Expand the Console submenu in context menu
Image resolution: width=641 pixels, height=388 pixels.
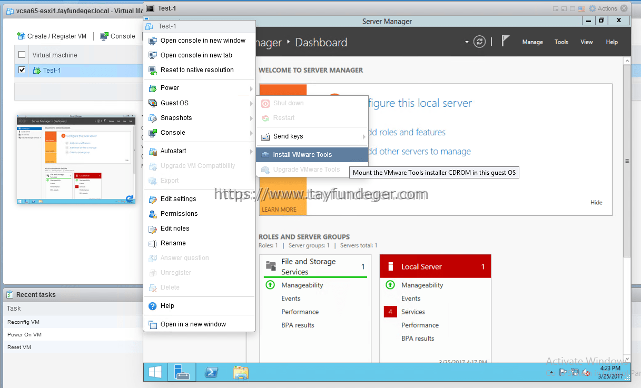coord(200,133)
